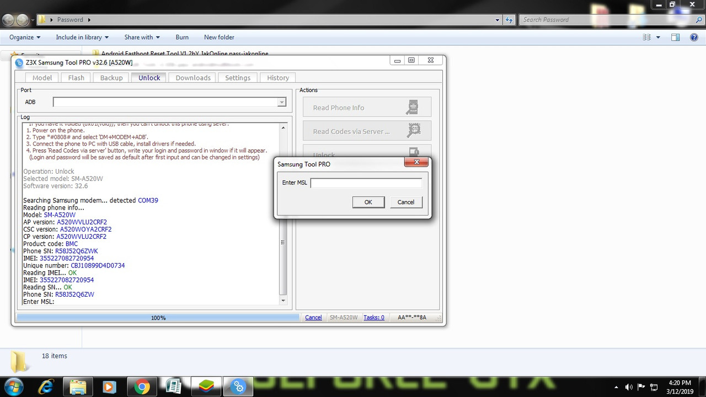The image size is (706, 397).
Task: Click the '18 items' status text
Action: pos(54,356)
